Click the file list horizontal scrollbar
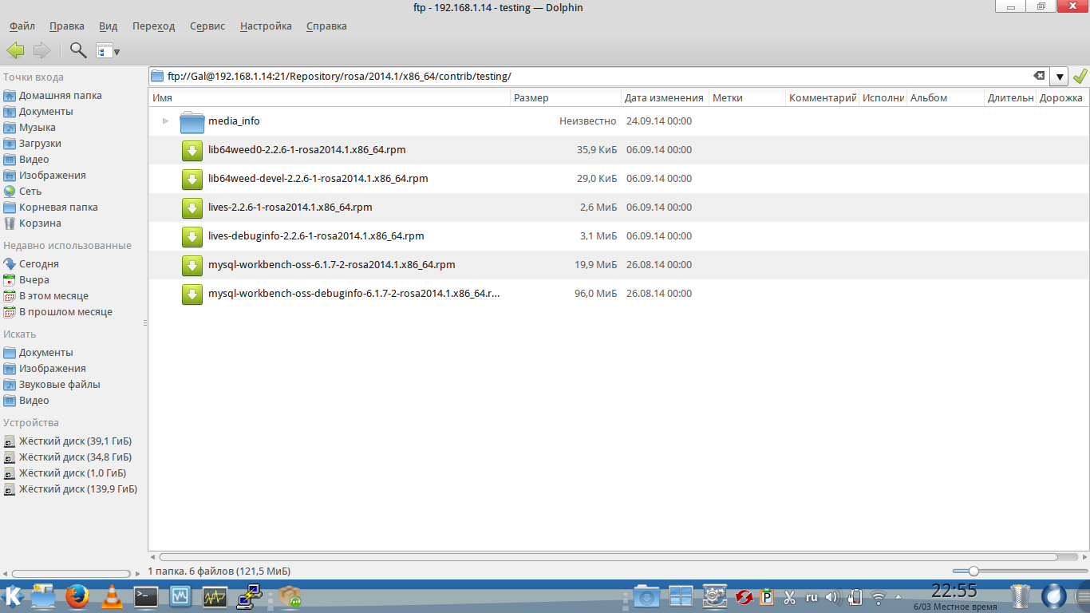This screenshot has width=1090, height=613. (x=608, y=557)
